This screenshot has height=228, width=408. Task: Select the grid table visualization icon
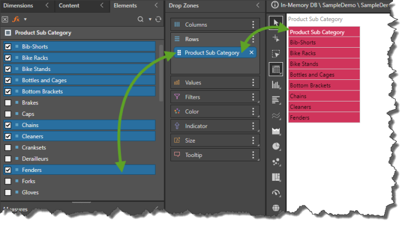click(276, 69)
